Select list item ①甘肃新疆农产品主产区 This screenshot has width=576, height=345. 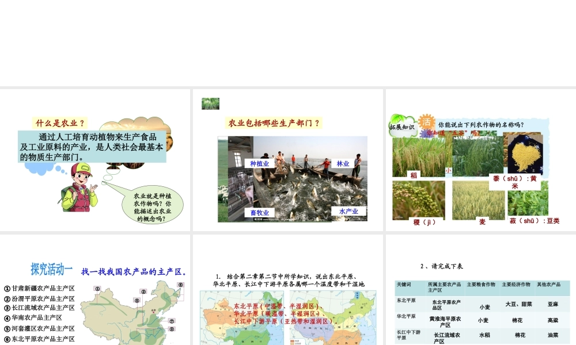39,289
